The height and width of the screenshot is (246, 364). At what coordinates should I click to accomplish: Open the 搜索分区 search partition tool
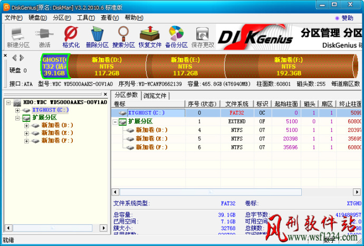pyautogui.click(x=123, y=37)
